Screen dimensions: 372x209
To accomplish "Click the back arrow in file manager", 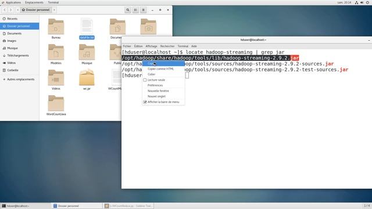I will (5, 10).
